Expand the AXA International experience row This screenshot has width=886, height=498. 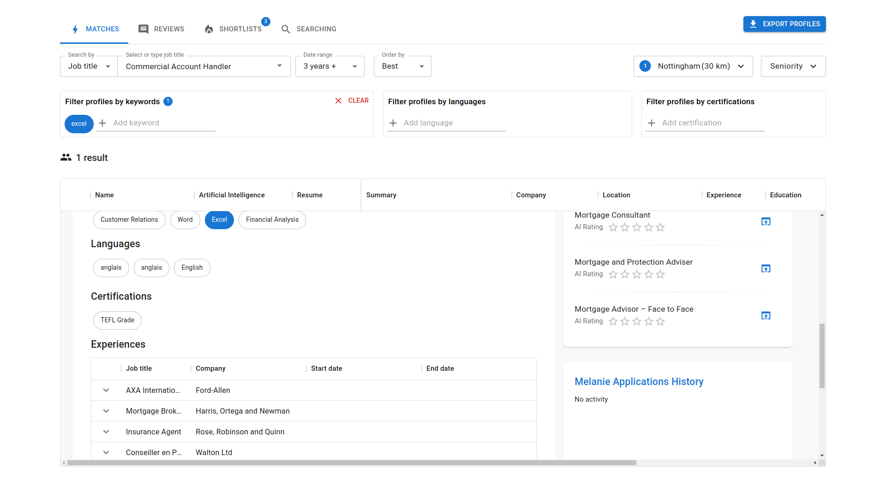pyautogui.click(x=106, y=390)
